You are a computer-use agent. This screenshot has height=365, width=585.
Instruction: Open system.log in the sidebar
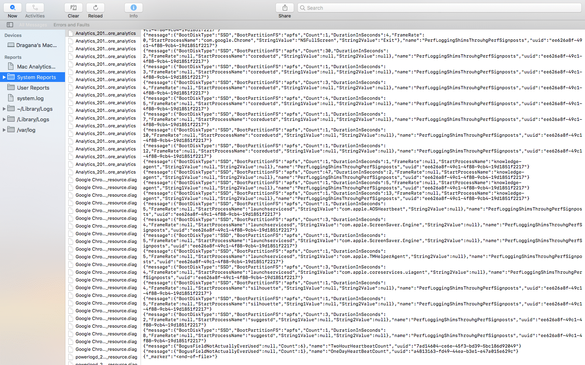click(x=30, y=98)
